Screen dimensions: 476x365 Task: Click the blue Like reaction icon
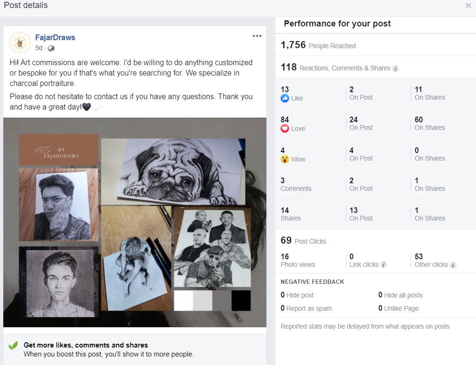[285, 98]
